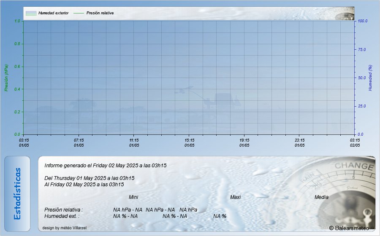Click the 0.6 tick on pressure axis

17,67
